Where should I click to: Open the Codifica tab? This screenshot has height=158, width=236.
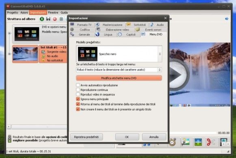click(82, 30)
